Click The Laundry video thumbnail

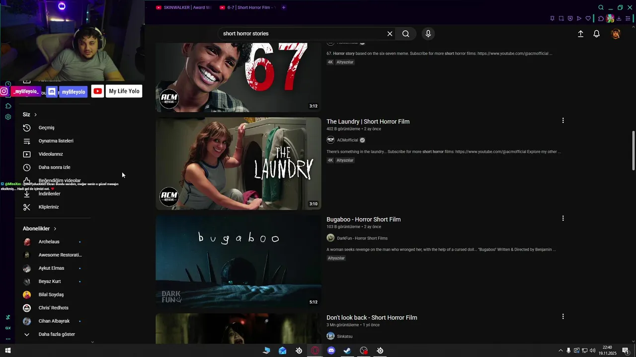click(238, 164)
